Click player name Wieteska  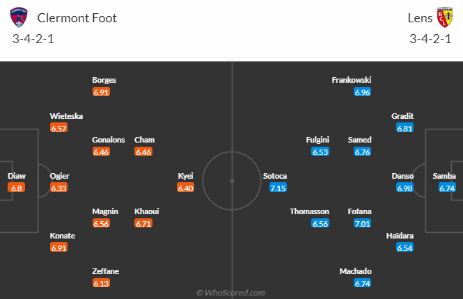[66, 116]
